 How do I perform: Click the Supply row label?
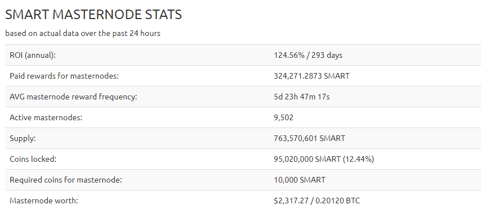pyautogui.click(x=23, y=139)
